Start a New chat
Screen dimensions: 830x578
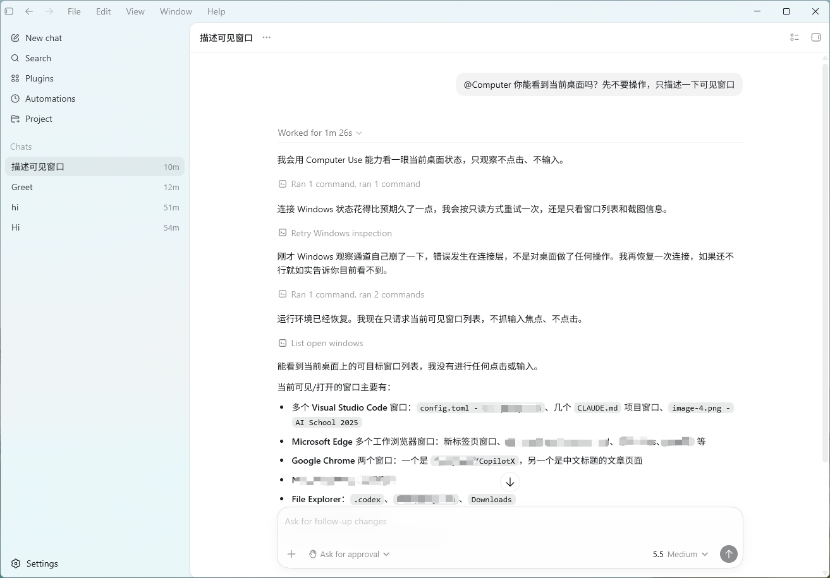(95, 38)
